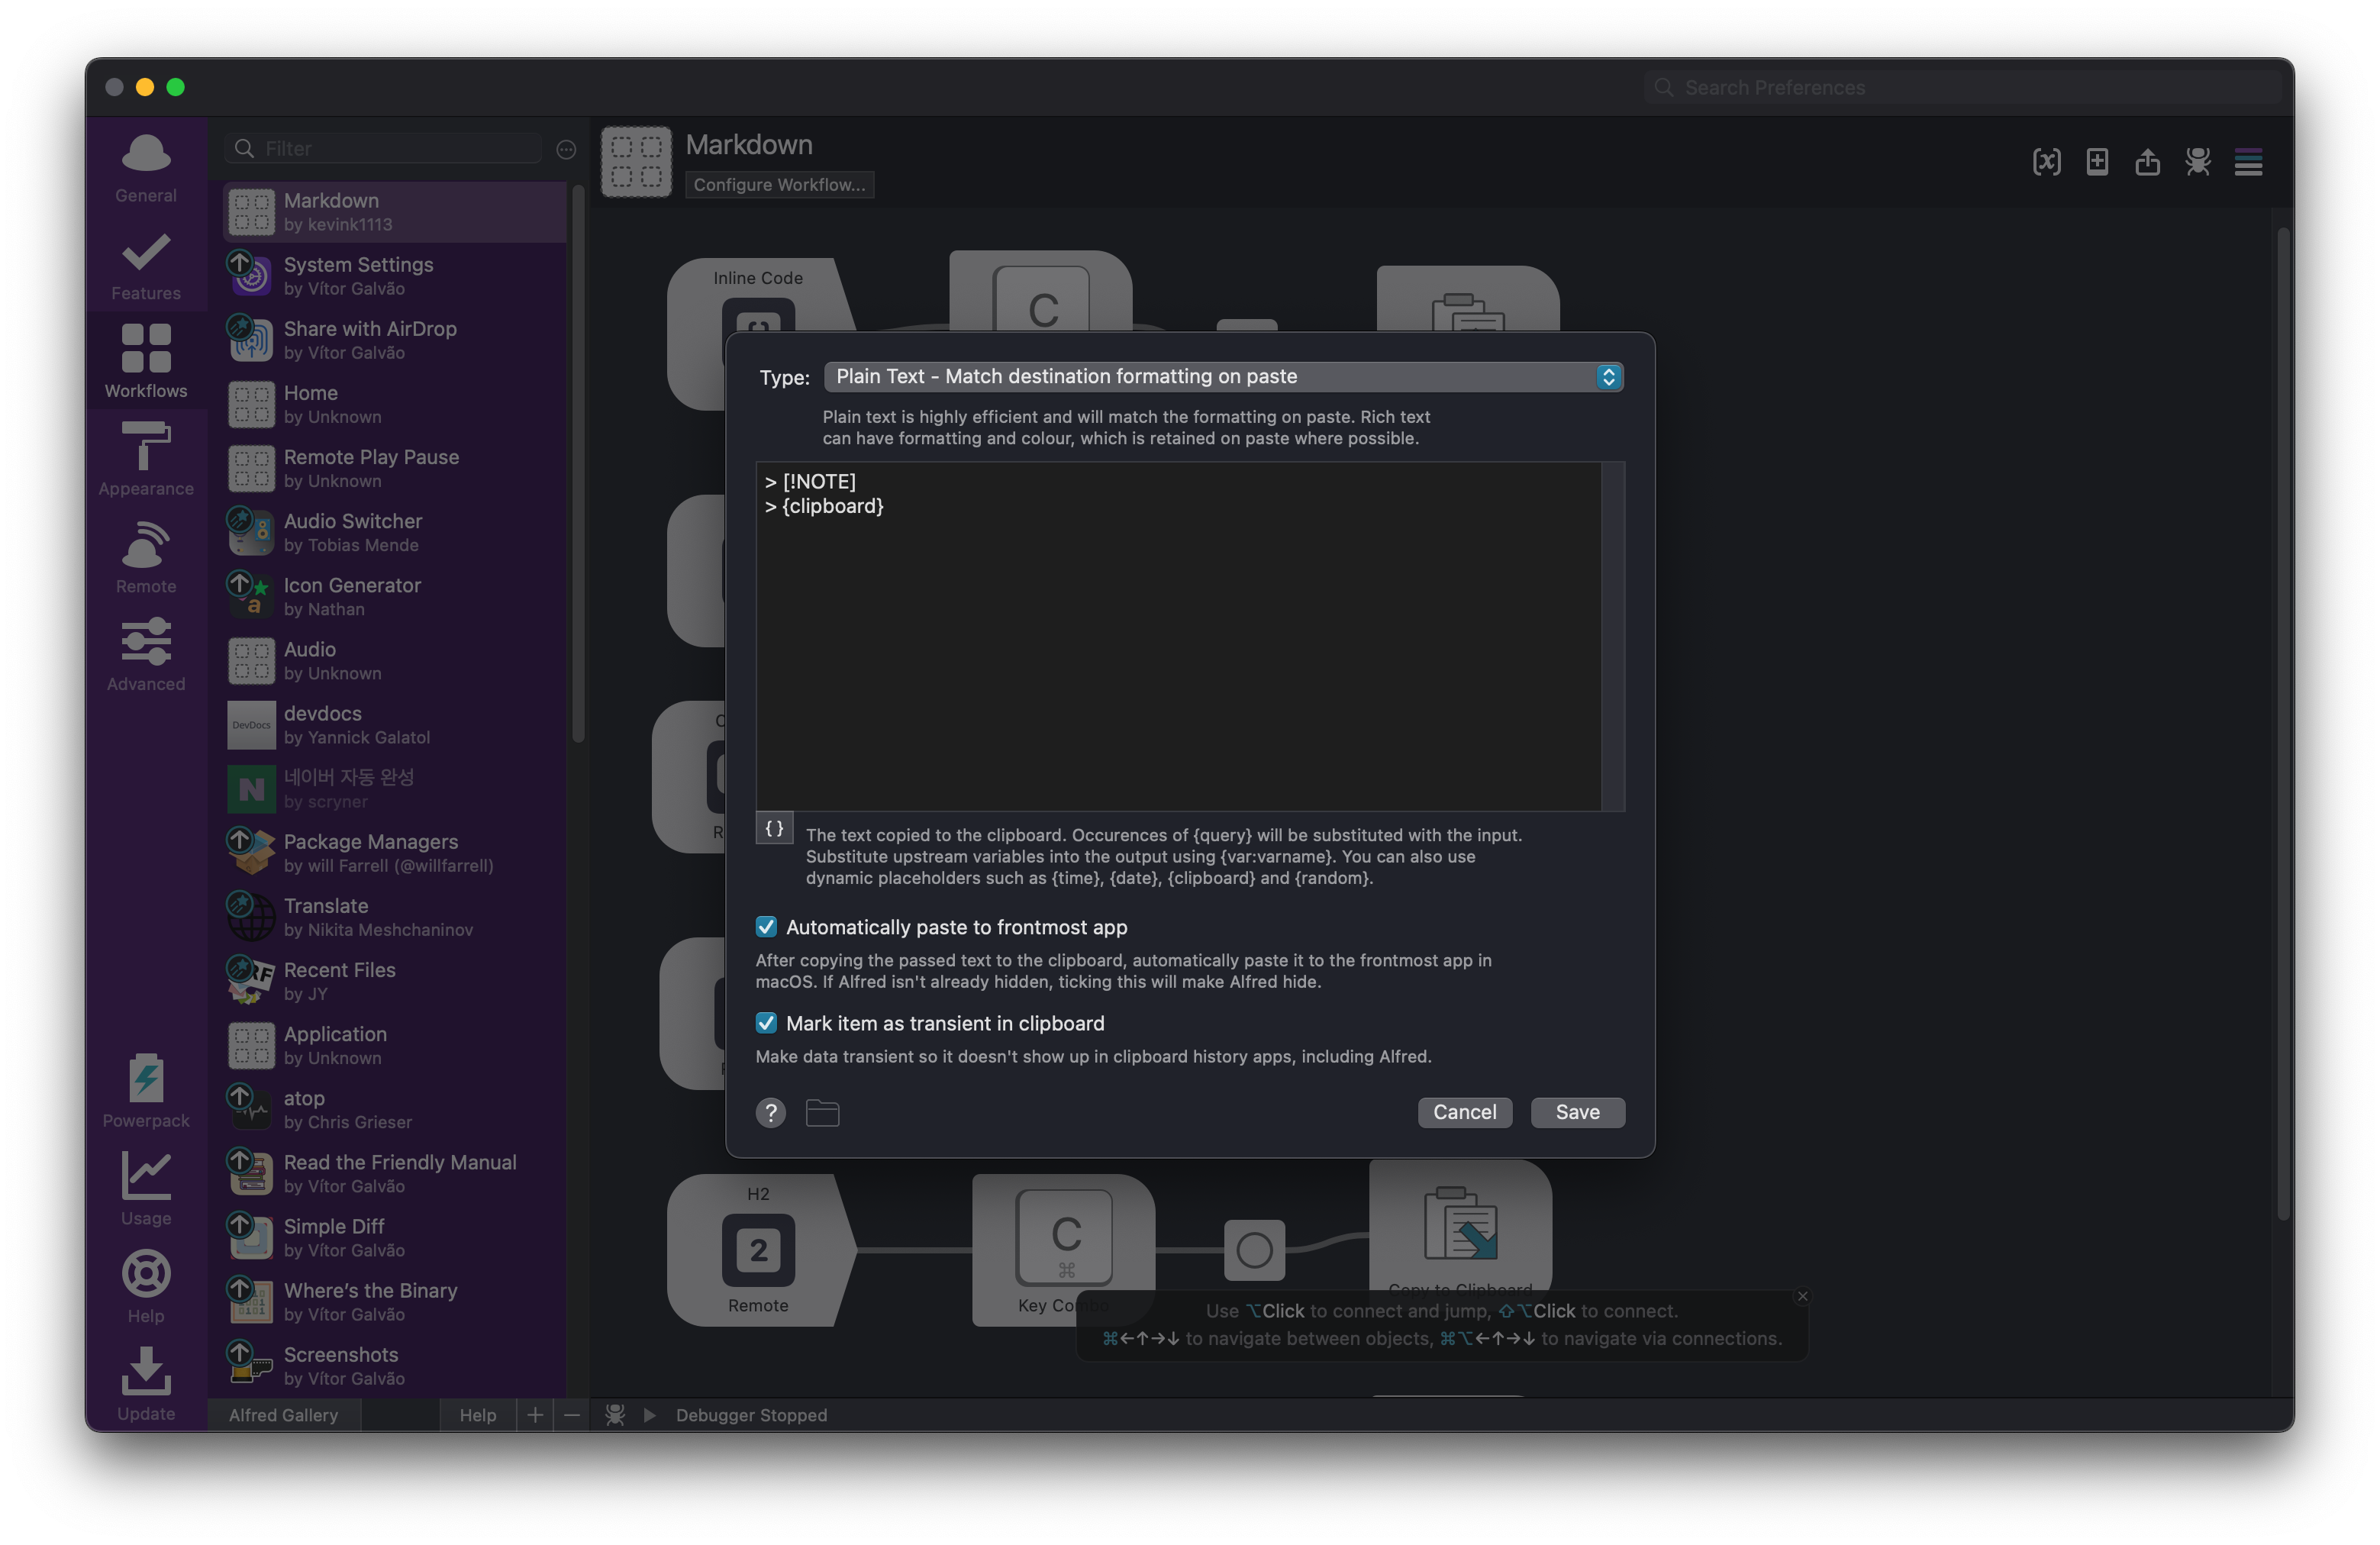Screen dimensions: 2380x1545
Task: Open the Powerpack section in sidebar
Action: pyautogui.click(x=146, y=1090)
